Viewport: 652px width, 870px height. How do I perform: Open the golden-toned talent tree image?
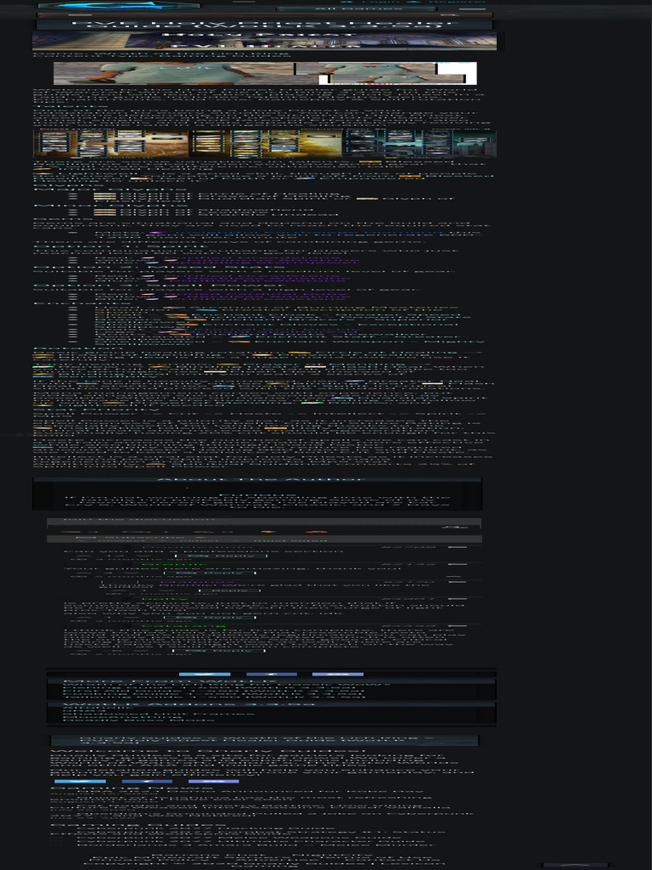(x=266, y=143)
